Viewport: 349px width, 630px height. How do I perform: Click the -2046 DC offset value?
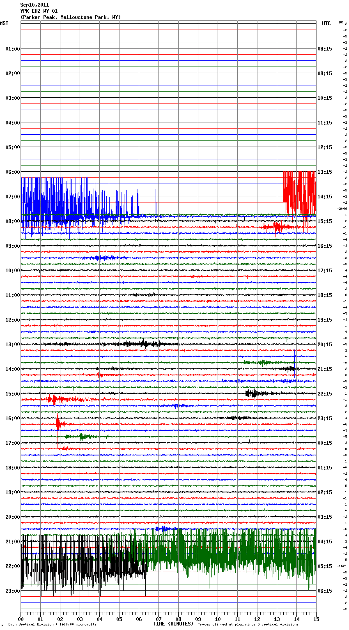(342, 209)
